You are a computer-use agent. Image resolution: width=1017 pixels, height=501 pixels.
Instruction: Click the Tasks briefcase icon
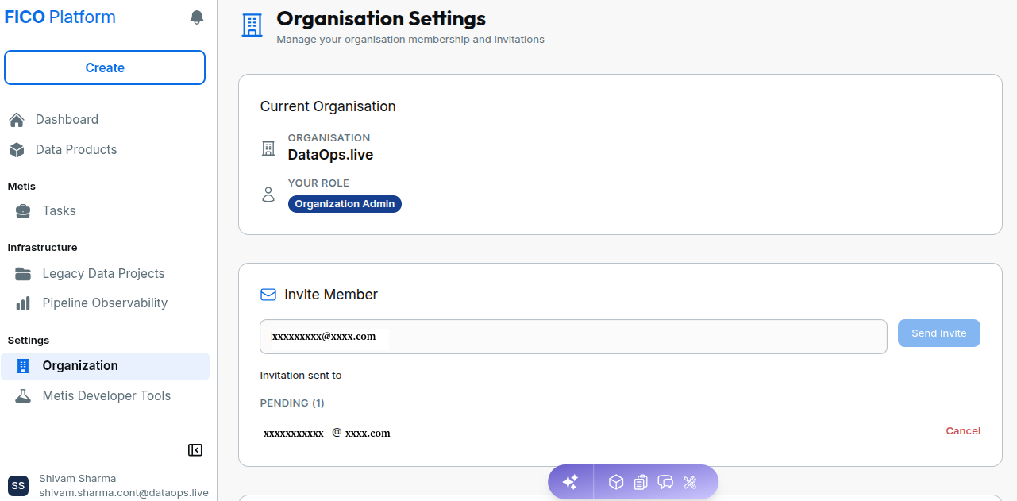coord(23,211)
